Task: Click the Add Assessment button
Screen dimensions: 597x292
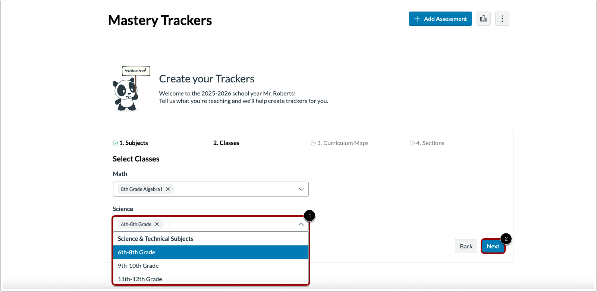Action: pos(440,19)
